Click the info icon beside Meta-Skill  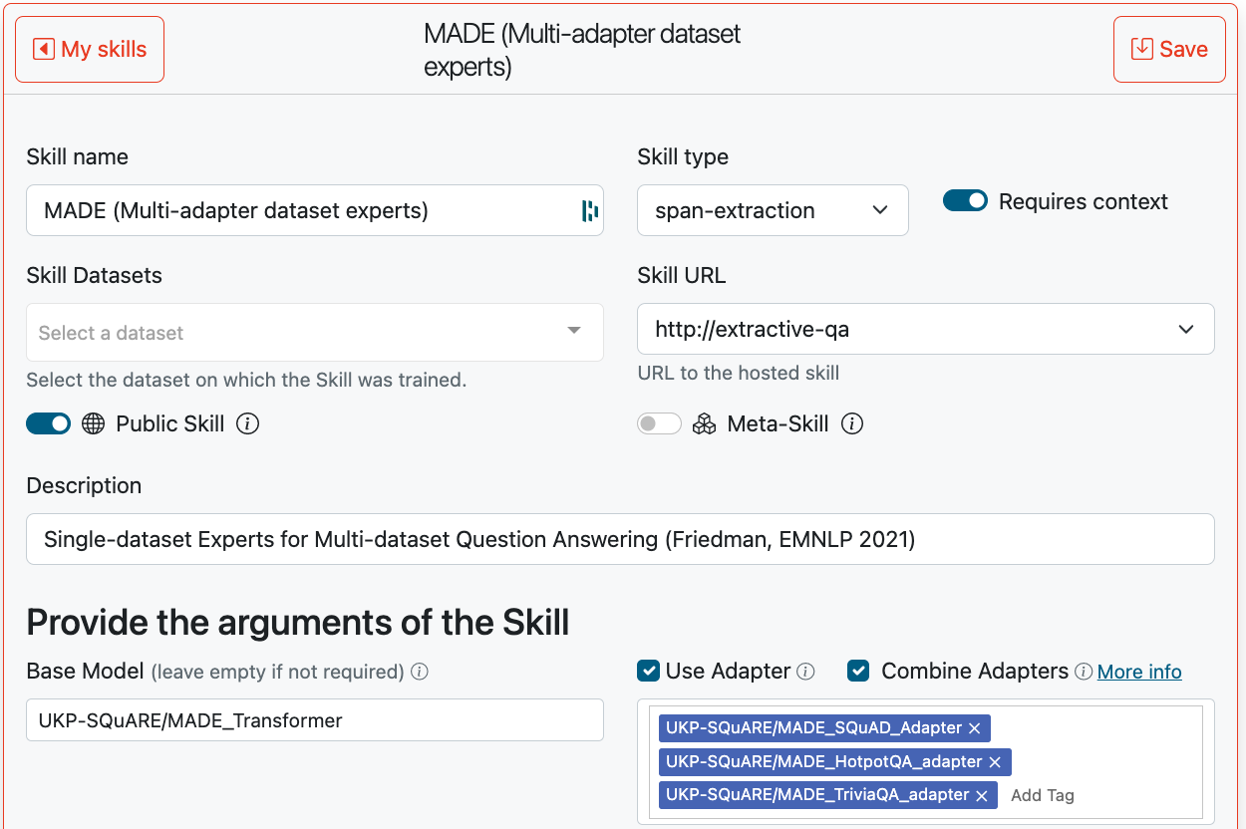(x=852, y=424)
